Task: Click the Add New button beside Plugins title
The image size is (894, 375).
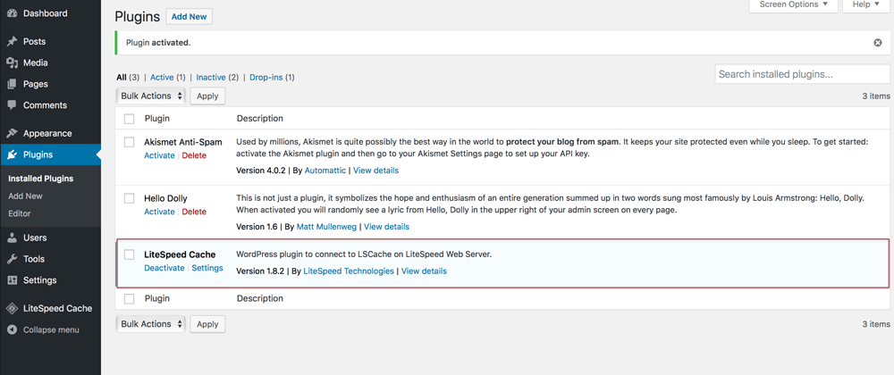Action: [x=189, y=16]
